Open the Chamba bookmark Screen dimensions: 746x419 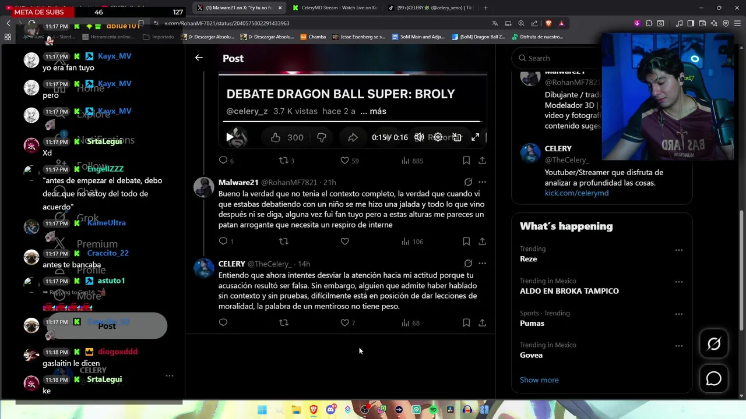click(x=313, y=37)
